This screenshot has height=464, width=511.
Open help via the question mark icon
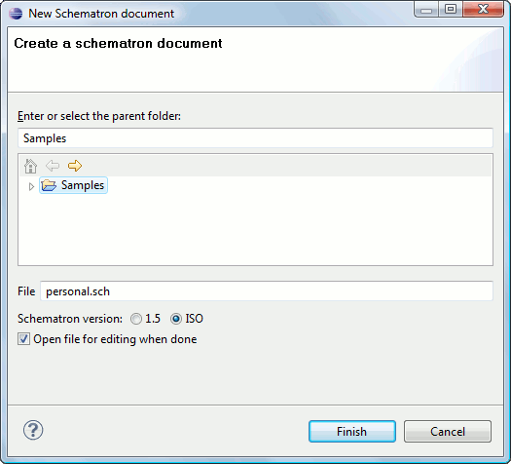(x=33, y=430)
